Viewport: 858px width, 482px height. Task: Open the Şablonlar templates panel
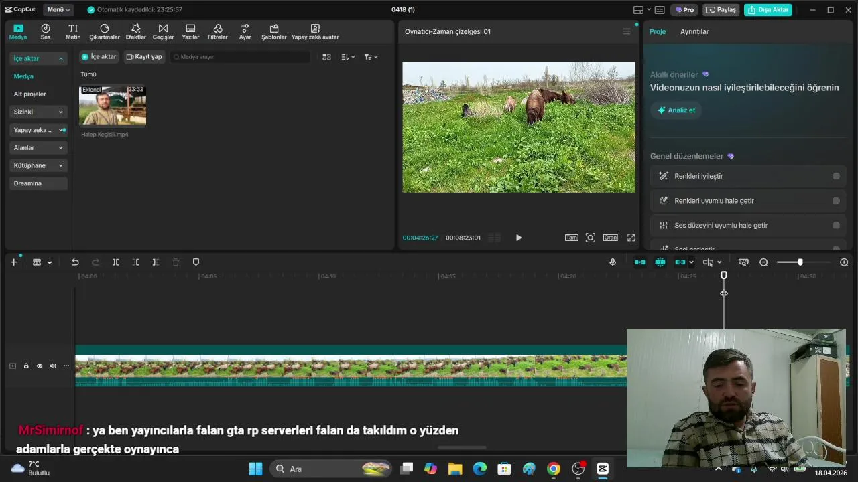pos(274,32)
